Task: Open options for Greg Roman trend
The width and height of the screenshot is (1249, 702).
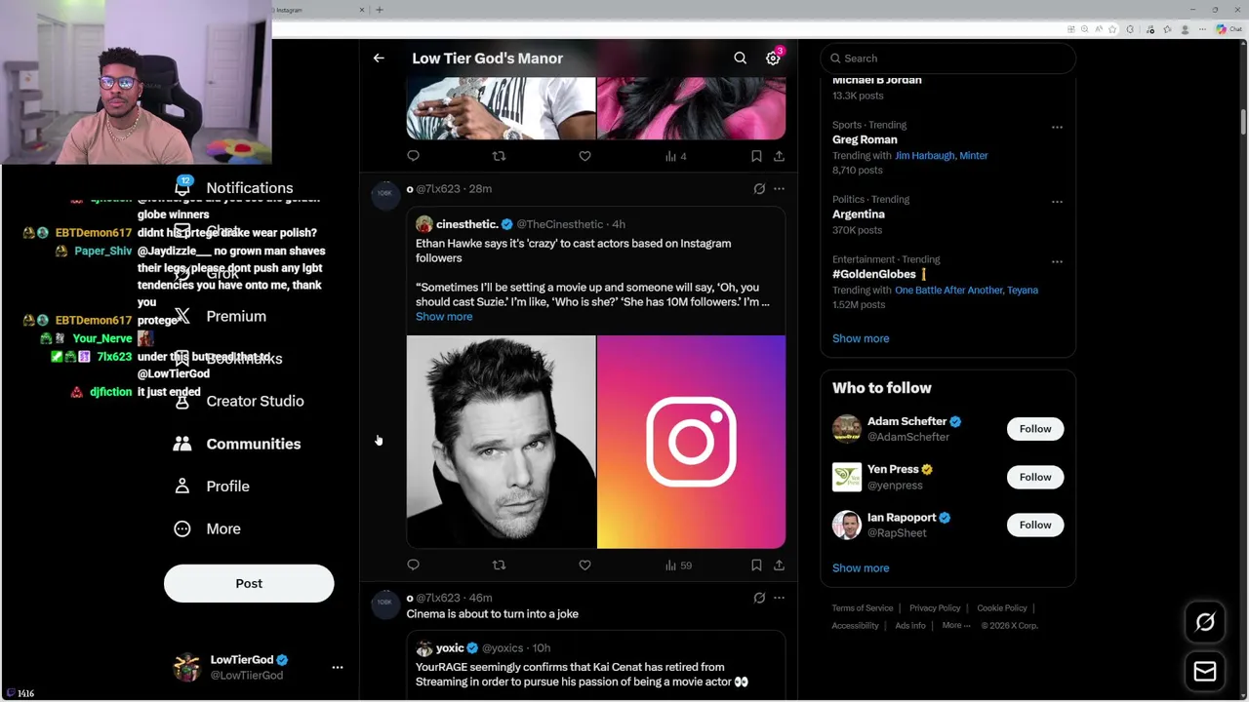Action: [1057, 128]
